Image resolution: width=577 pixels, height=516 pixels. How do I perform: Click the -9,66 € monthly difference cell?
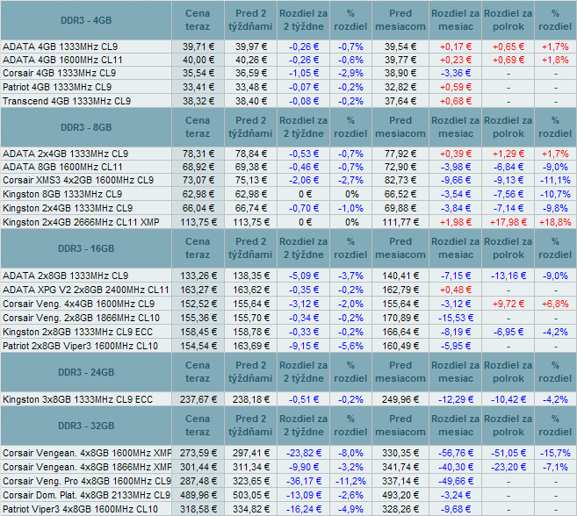pyautogui.click(x=456, y=180)
